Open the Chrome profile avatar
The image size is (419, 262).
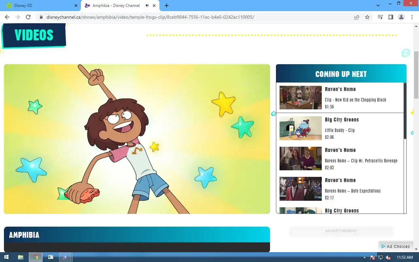click(401, 17)
